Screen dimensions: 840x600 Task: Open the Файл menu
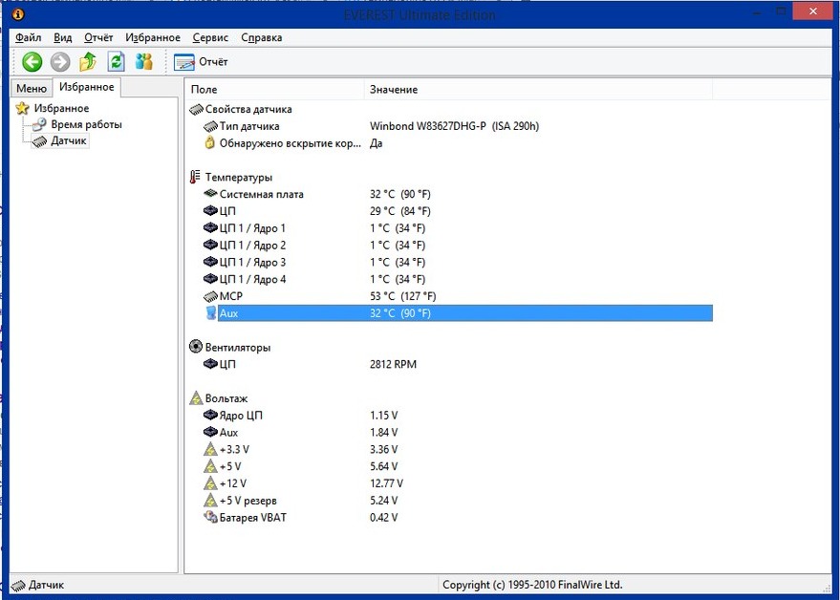pos(29,38)
